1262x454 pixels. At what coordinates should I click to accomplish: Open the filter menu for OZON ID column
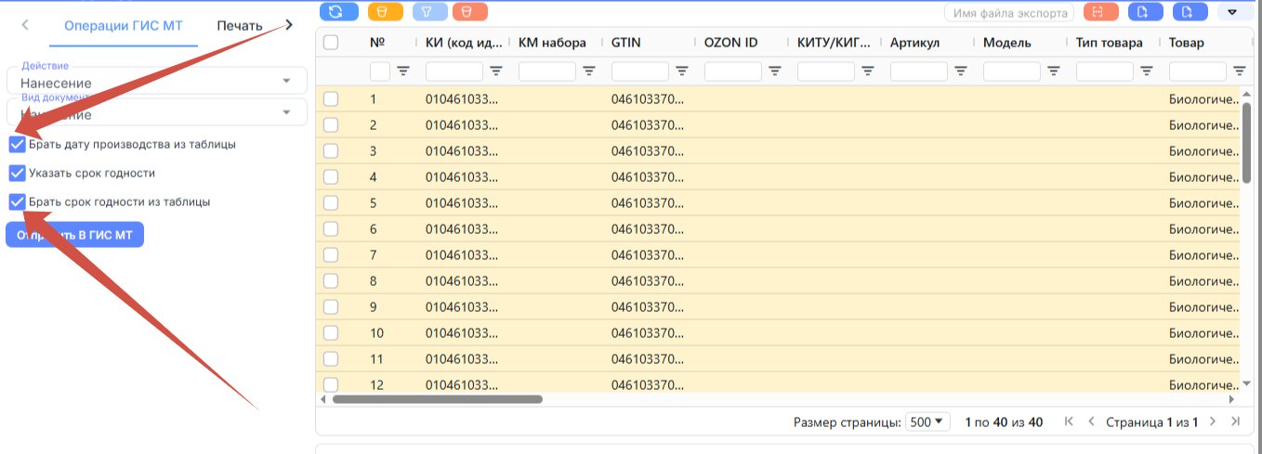click(x=775, y=71)
